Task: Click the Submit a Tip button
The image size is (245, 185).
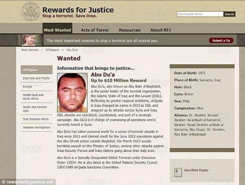Action: [x=221, y=41]
